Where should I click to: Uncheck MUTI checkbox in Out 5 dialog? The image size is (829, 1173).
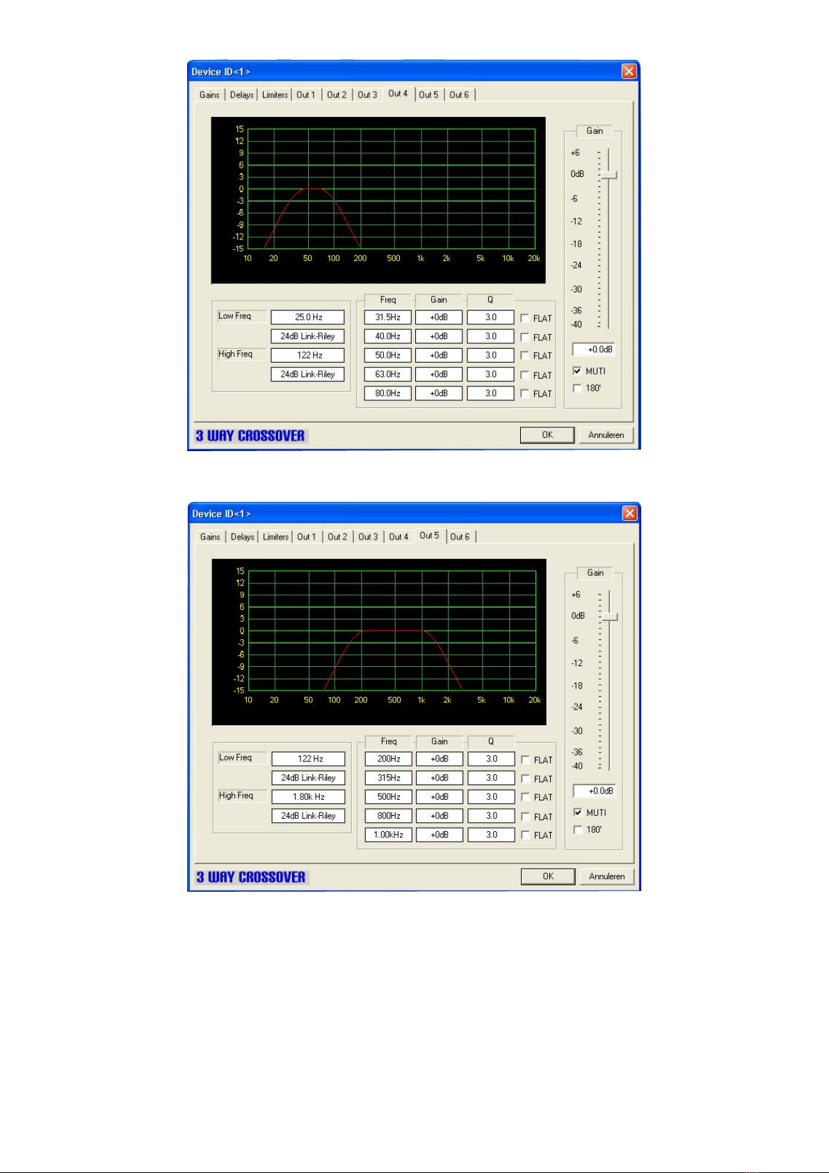tap(577, 812)
